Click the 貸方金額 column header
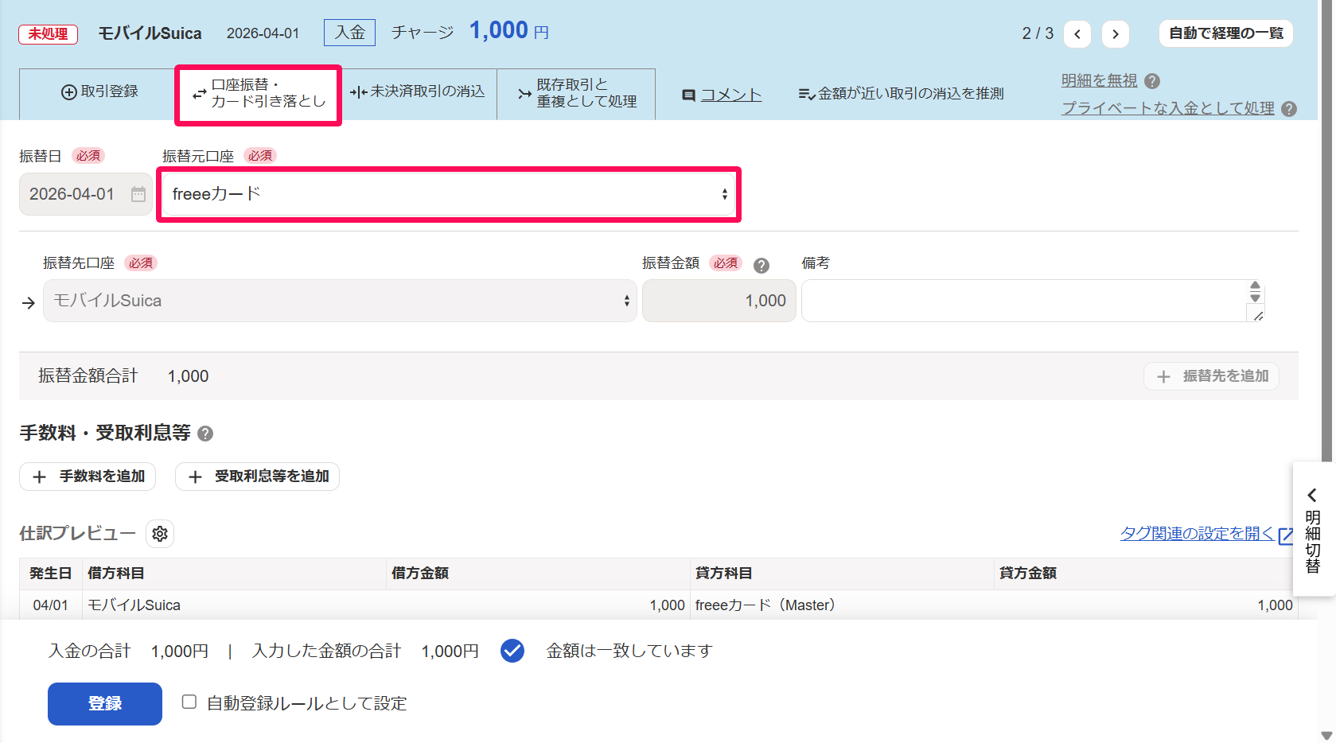The image size is (1336, 743). pos(1146,574)
